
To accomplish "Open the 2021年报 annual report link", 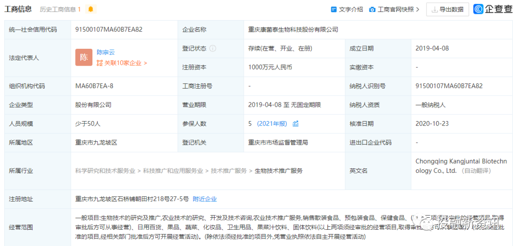I will [x=272, y=123].
